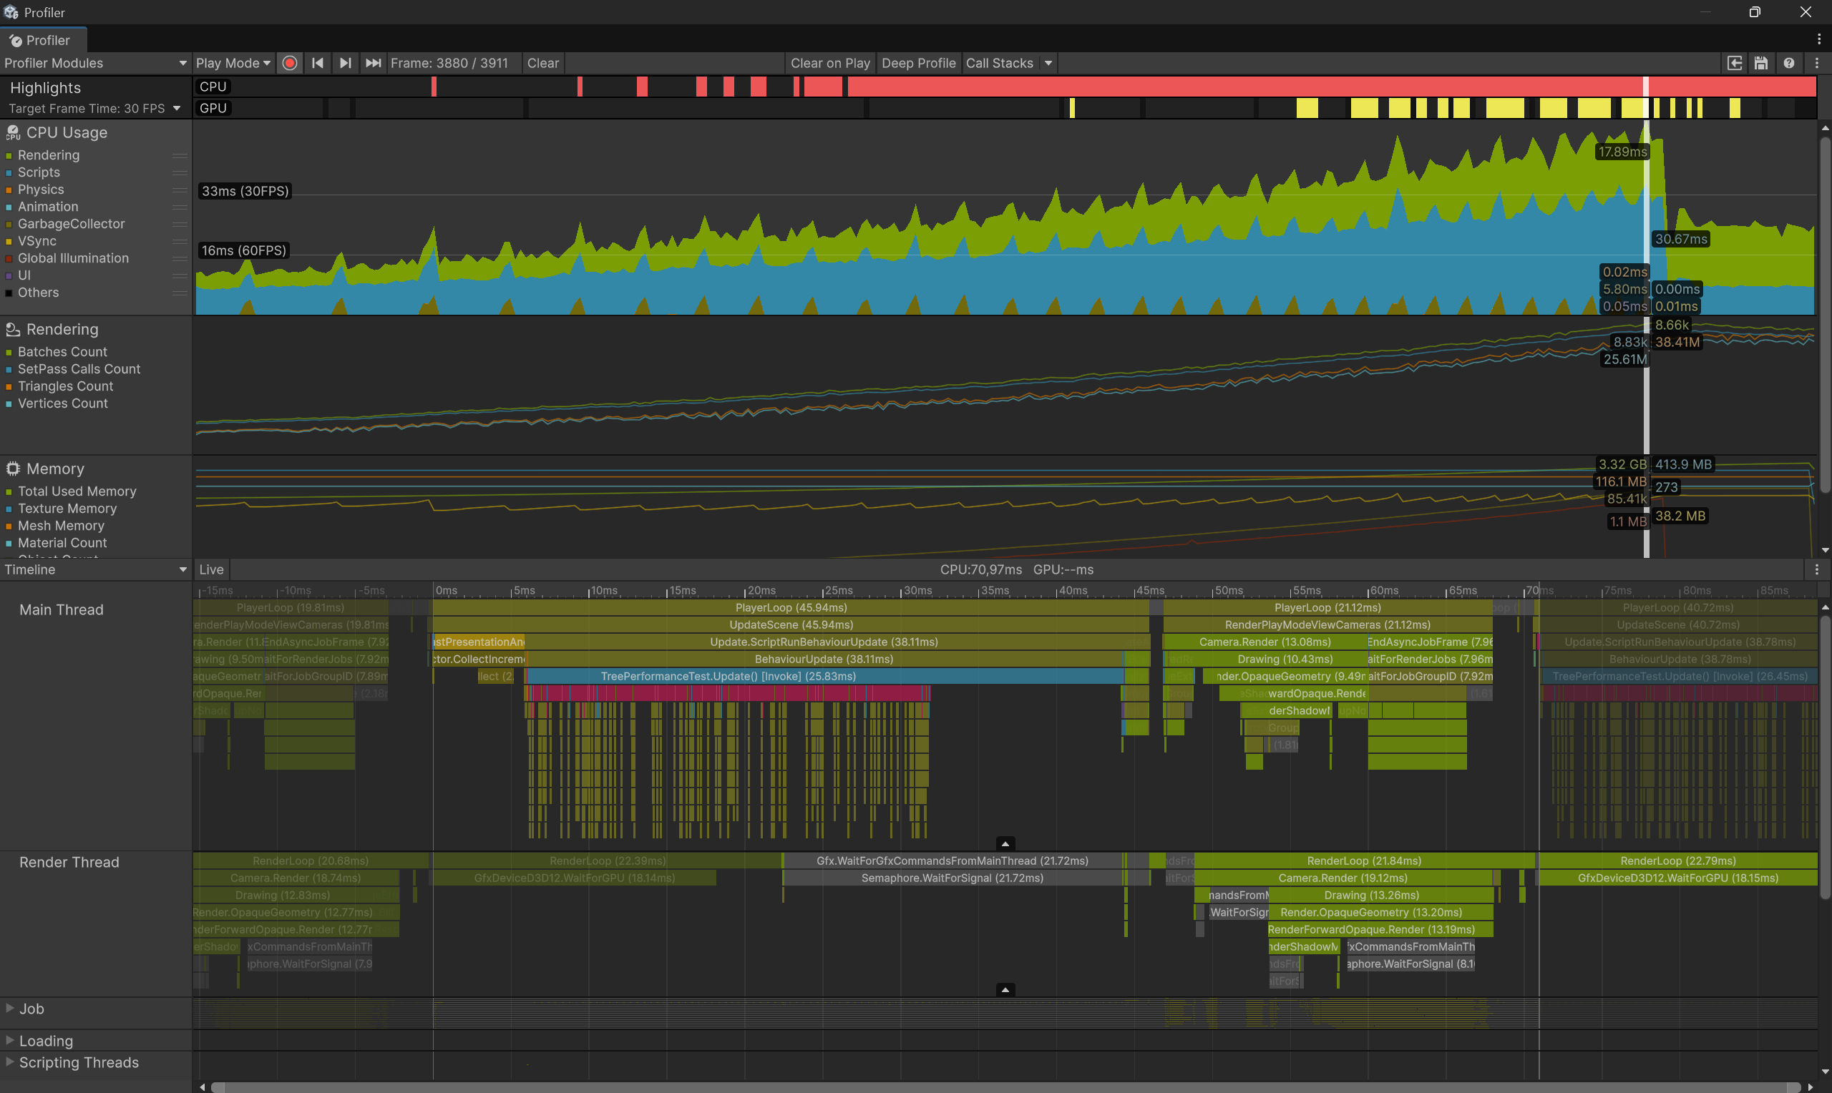Open the profiler help documentation icon
The image size is (1832, 1093).
coord(1788,64)
